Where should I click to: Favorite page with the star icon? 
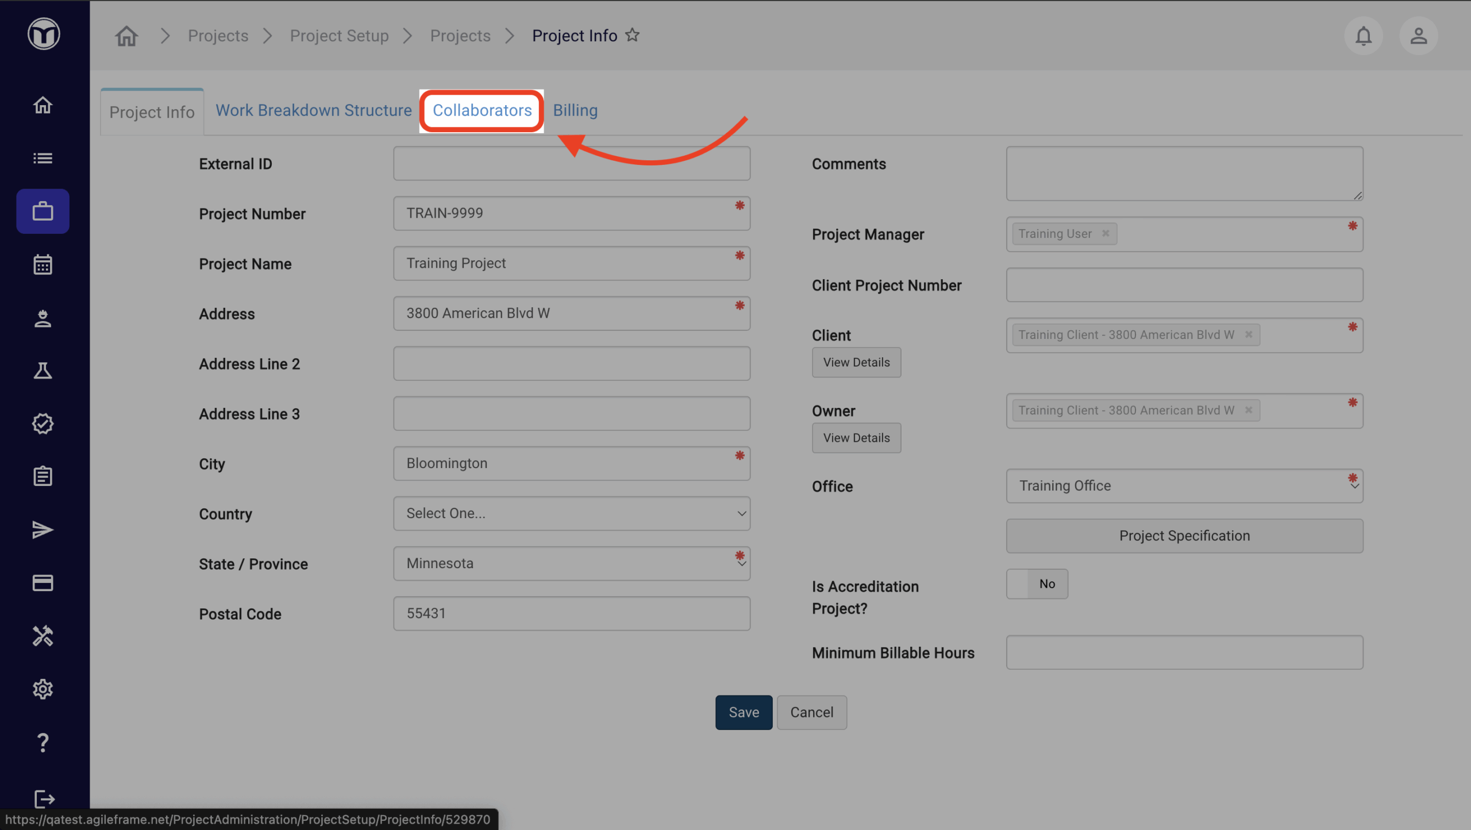tap(632, 36)
